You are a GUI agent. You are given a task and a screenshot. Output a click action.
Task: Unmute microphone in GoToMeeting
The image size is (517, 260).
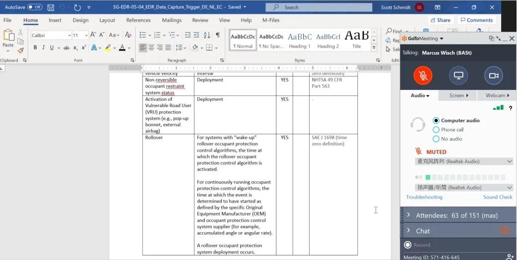[423, 75]
